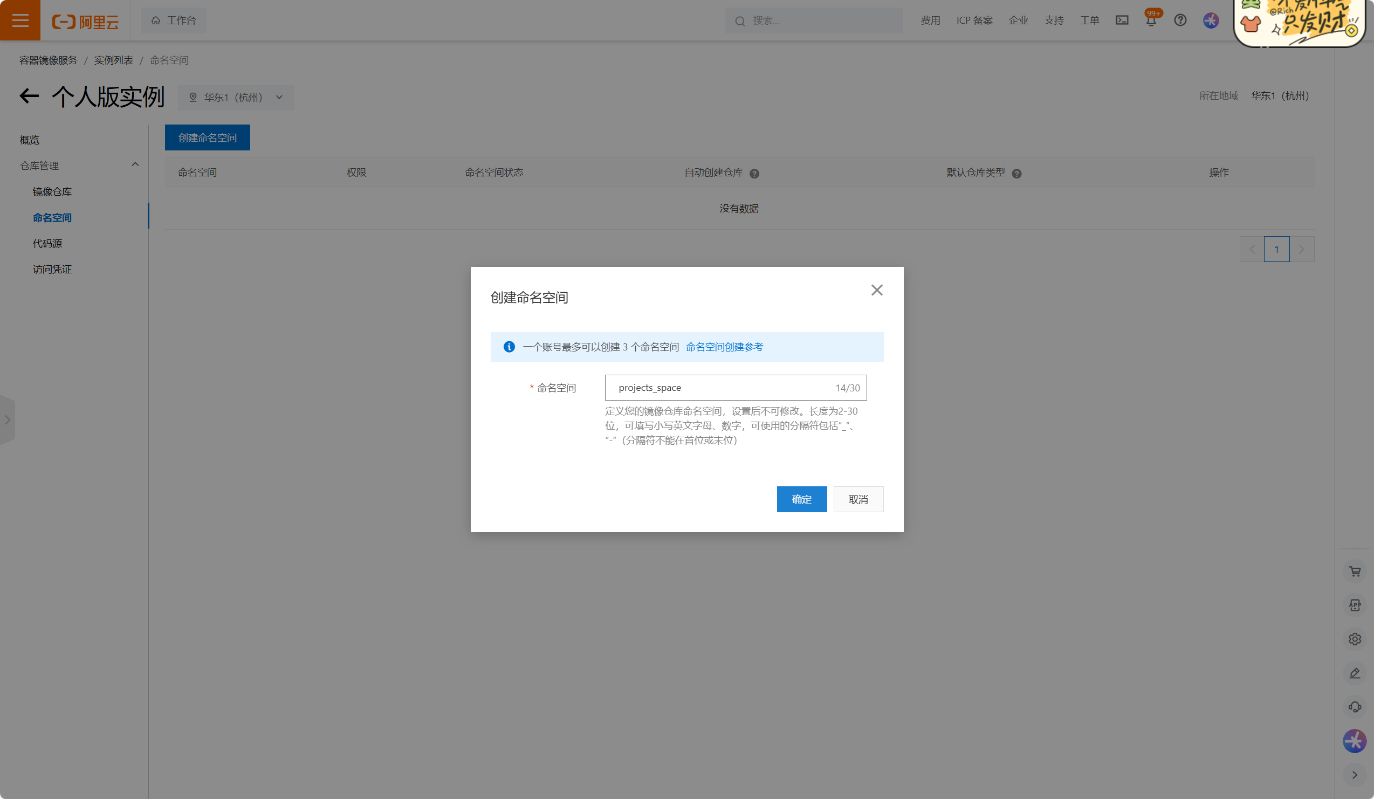
Task: Click the 确定 confirm button
Action: [x=801, y=499]
